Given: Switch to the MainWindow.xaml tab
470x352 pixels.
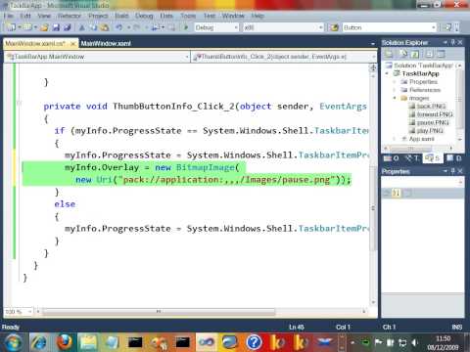Looking at the screenshot, I should pos(106,43).
